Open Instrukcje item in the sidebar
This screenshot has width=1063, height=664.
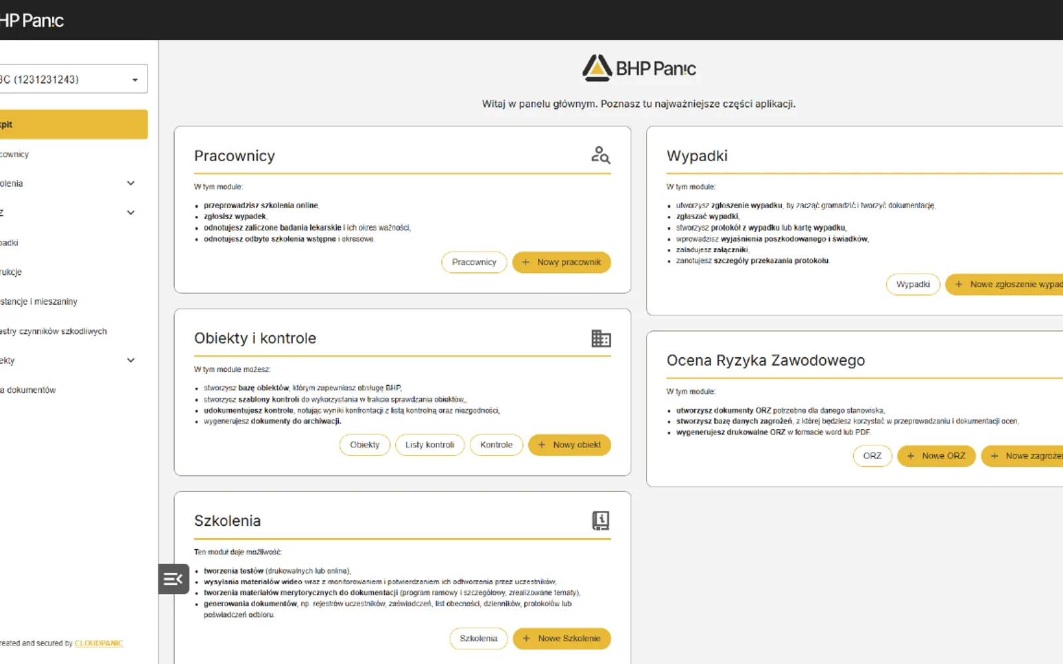(73, 272)
